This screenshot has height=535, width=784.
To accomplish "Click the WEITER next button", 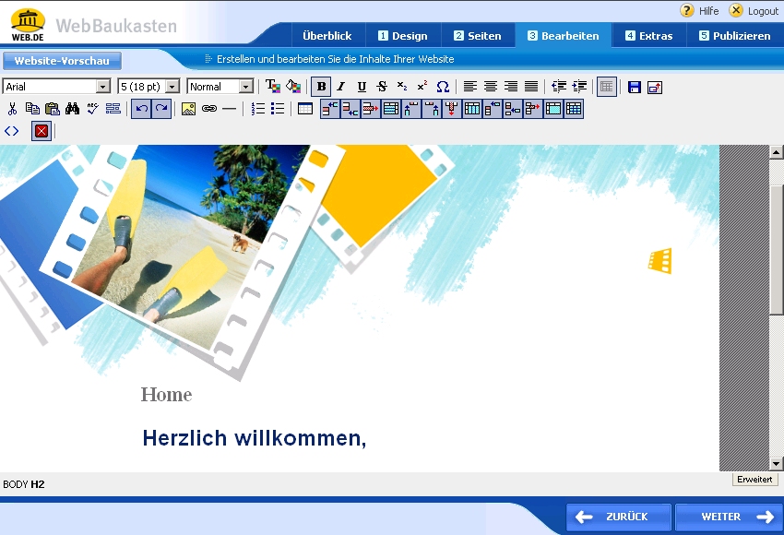I will point(729,517).
